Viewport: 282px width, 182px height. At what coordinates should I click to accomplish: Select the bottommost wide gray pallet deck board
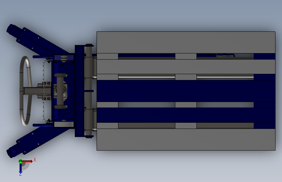point(186,140)
